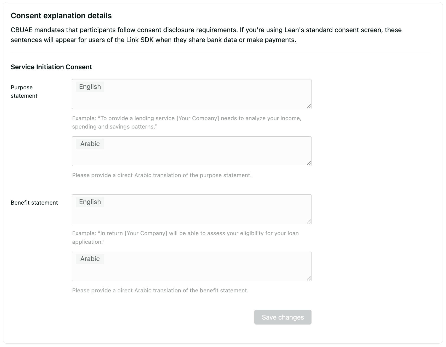Click resize handle of Arabic benefit statement box
Screen dimensions: 446x347
pyautogui.click(x=309, y=279)
